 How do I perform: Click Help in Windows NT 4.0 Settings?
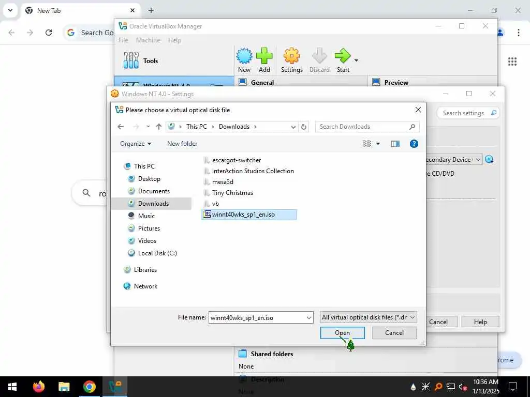pyautogui.click(x=480, y=322)
